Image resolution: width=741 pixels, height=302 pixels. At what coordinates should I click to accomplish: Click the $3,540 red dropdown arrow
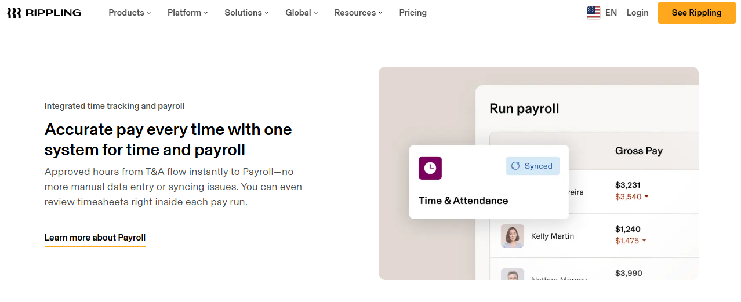point(646,197)
